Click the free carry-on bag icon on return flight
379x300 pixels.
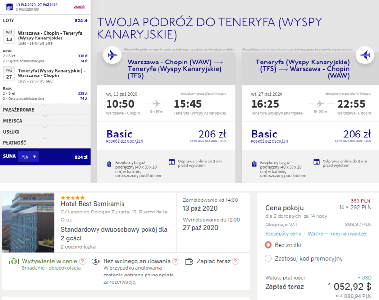254,164
